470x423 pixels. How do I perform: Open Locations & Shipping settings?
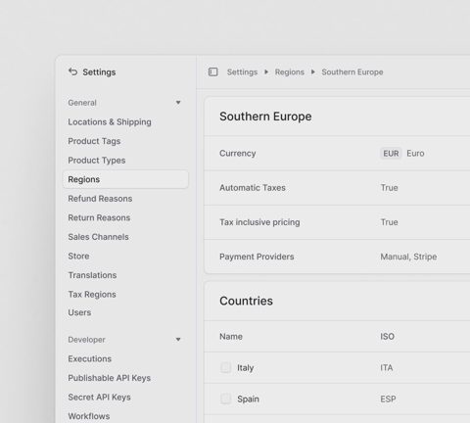click(110, 122)
